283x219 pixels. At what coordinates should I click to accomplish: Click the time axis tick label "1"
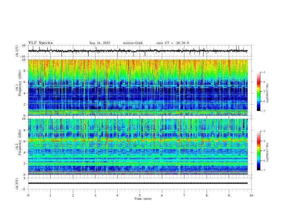point(50,195)
